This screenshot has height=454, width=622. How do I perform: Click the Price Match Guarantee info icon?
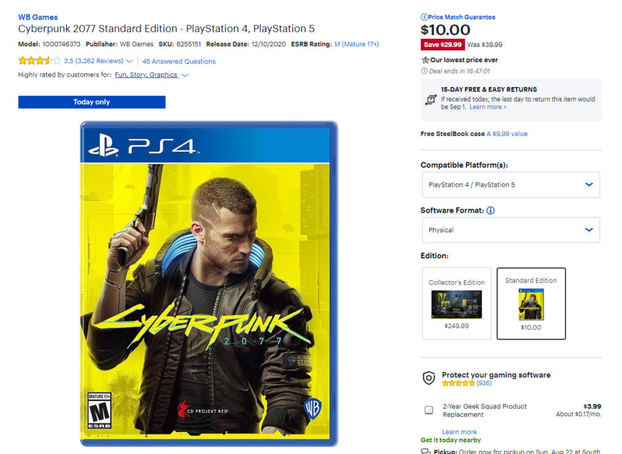pyautogui.click(x=424, y=17)
